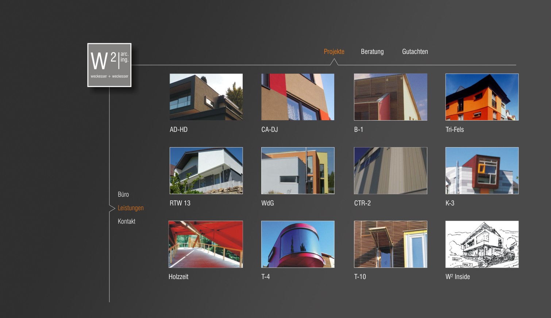This screenshot has width=551, height=318.
Task: Open the AD-HD project thumbnail
Action: pyautogui.click(x=206, y=97)
